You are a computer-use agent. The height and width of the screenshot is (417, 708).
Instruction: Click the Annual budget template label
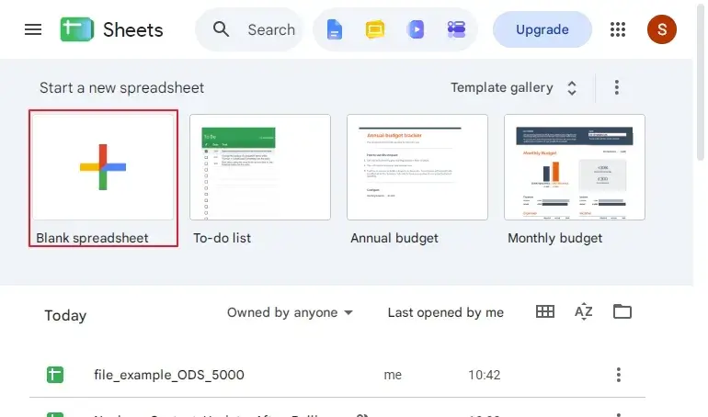394,238
